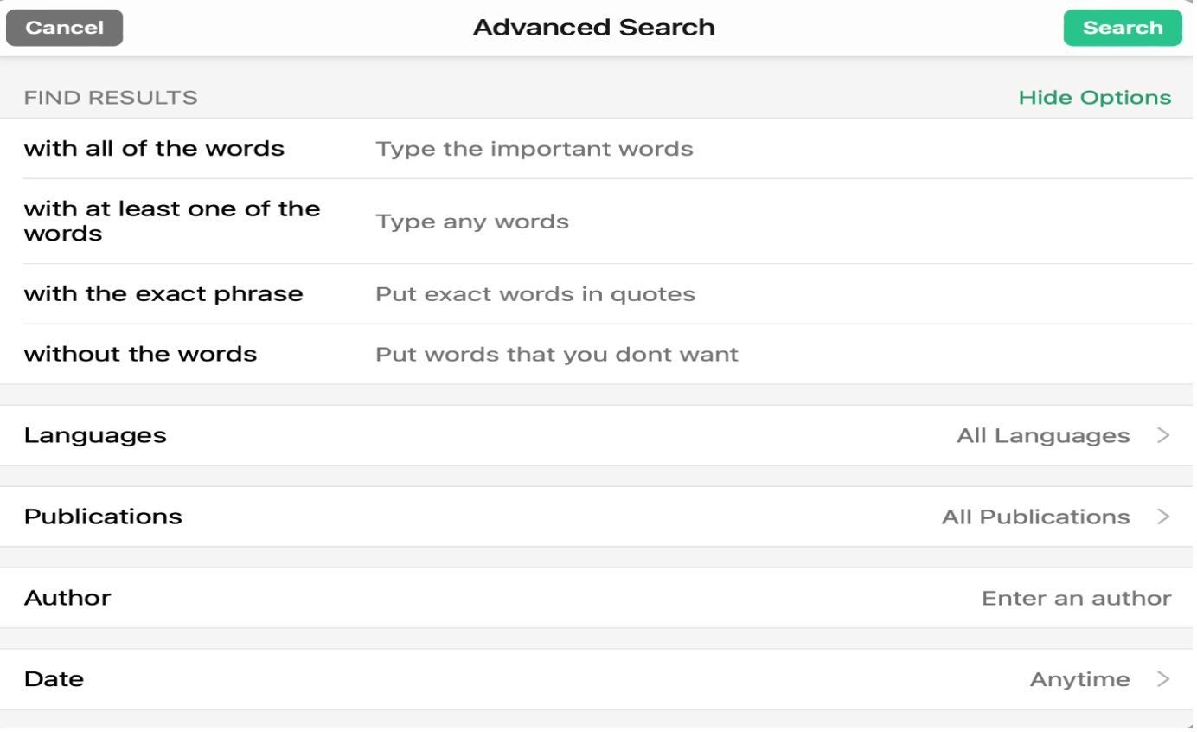Open the Date chevron arrow

pos(1163,679)
